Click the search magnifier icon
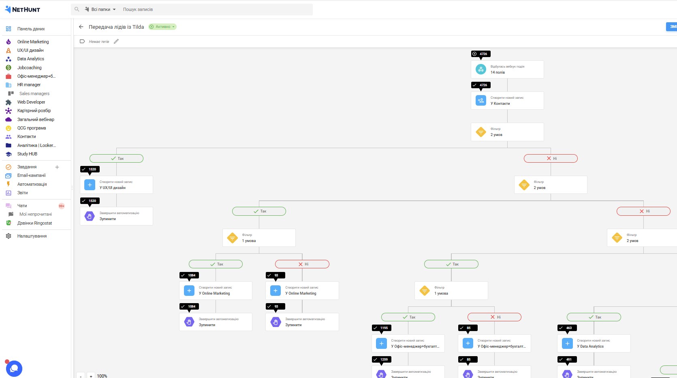Image resolution: width=677 pixels, height=378 pixels. coord(77,9)
